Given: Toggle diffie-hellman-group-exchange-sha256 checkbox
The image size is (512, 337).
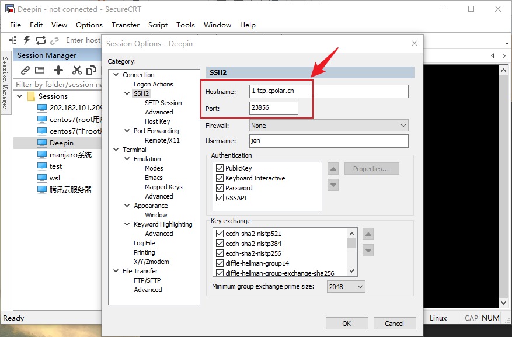Looking at the screenshot, I should pyautogui.click(x=220, y=273).
